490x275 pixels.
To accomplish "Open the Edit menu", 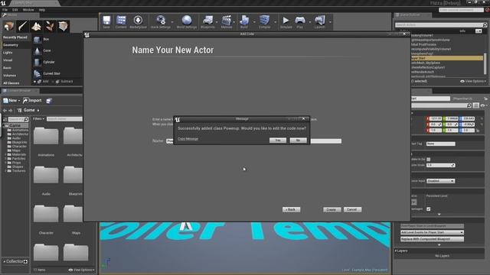I will coord(15,10).
